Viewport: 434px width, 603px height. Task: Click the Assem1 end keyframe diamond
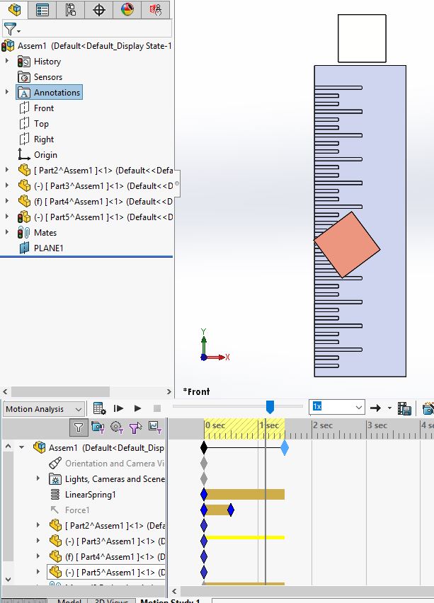(285, 448)
